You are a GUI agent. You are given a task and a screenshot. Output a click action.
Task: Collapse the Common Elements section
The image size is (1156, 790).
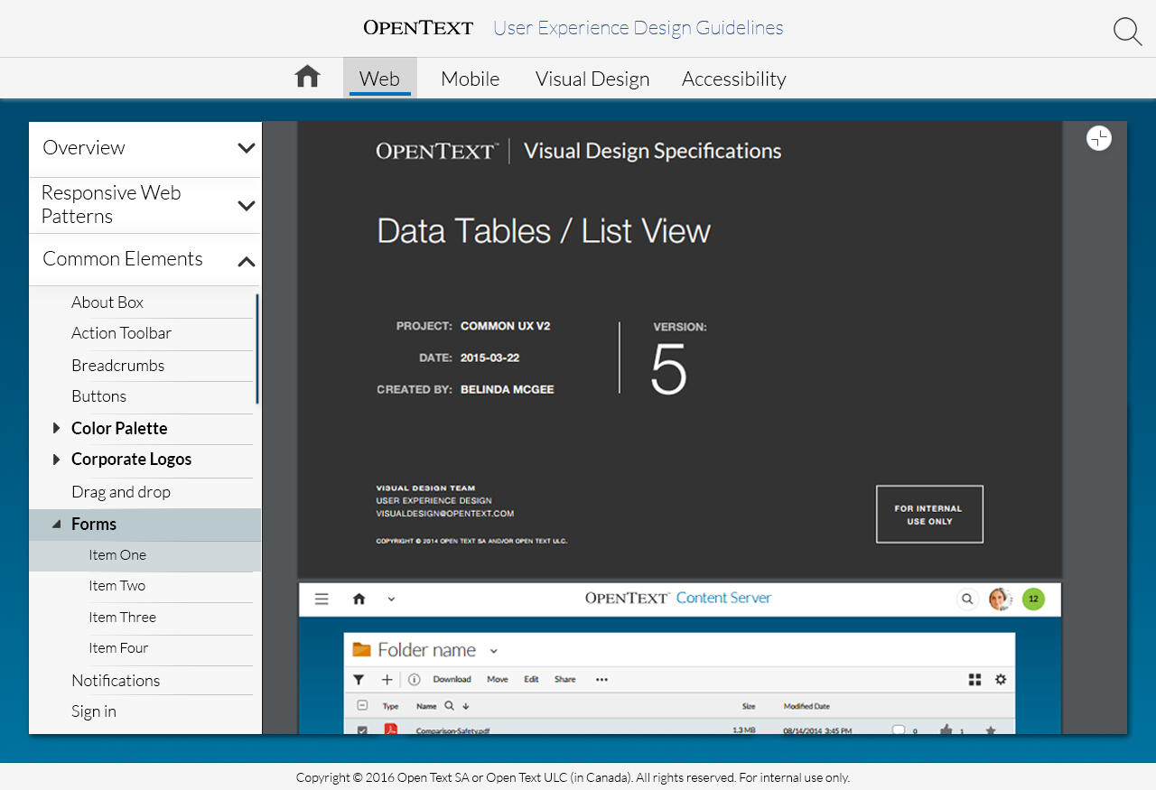coord(246,261)
